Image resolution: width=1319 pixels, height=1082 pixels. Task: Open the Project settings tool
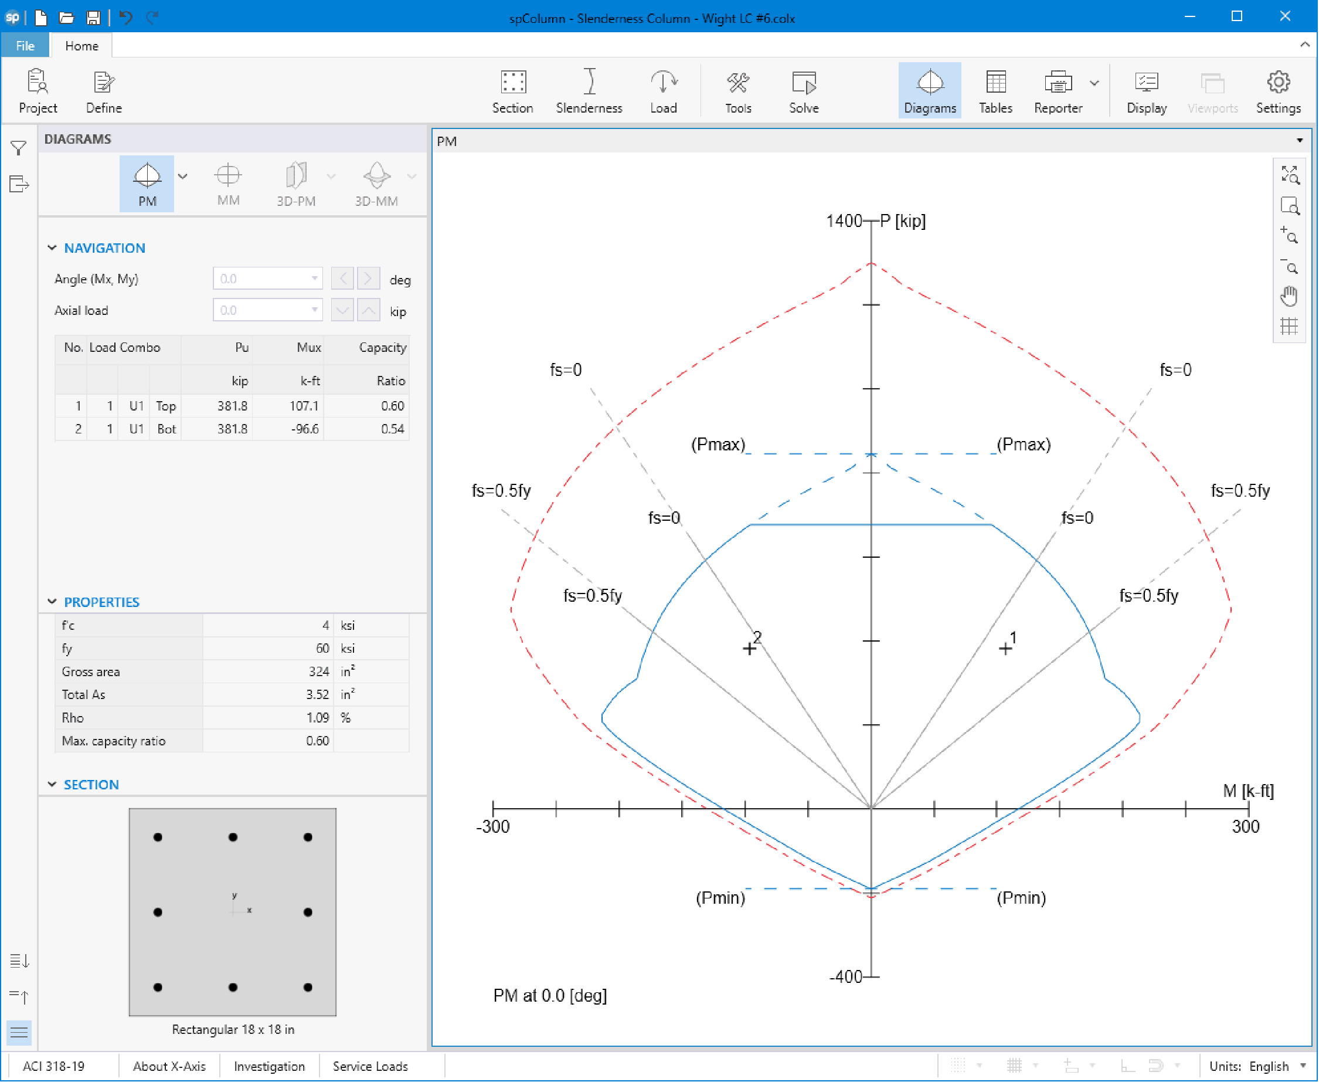pyautogui.click(x=38, y=91)
